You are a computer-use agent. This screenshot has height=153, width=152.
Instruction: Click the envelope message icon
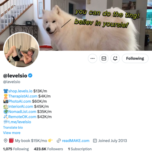click(x=104, y=58)
